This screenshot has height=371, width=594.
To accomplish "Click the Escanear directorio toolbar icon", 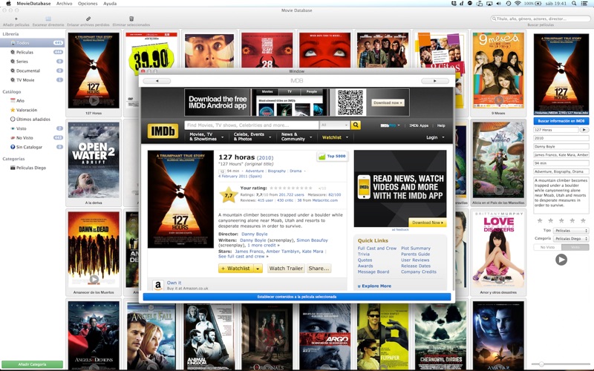I will (48, 19).
